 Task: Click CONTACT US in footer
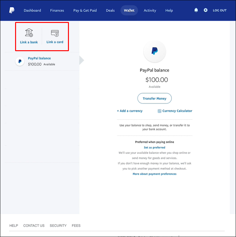(x=34, y=225)
